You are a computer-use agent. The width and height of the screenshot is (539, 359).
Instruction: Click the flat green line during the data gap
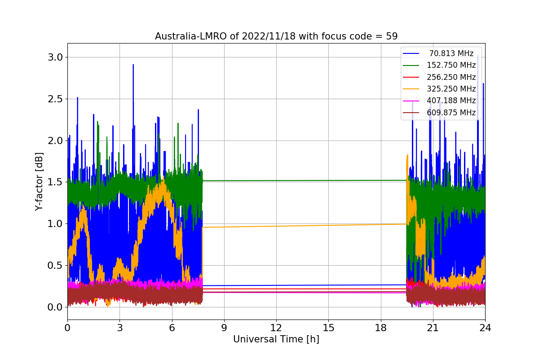click(x=305, y=180)
